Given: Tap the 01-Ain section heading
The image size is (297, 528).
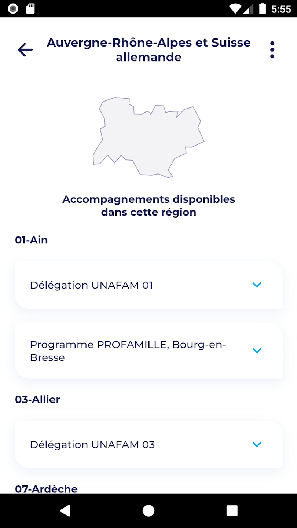Looking at the screenshot, I should click(x=32, y=240).
